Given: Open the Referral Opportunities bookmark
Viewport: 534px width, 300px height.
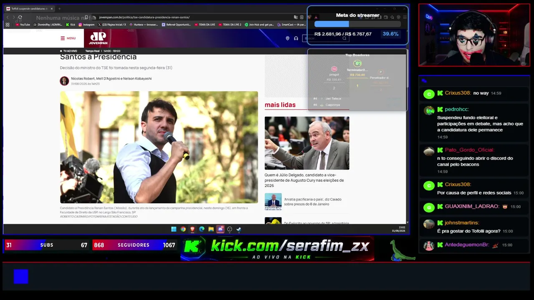Looking at the screenshot, I should pyautogui.click(x=176, y=25).
